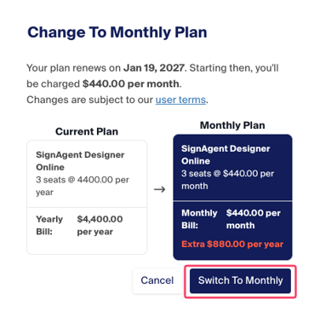Dismiss the dialog with Cancel
This screenshot has width=320, height=317.
(x=157, y=280)
